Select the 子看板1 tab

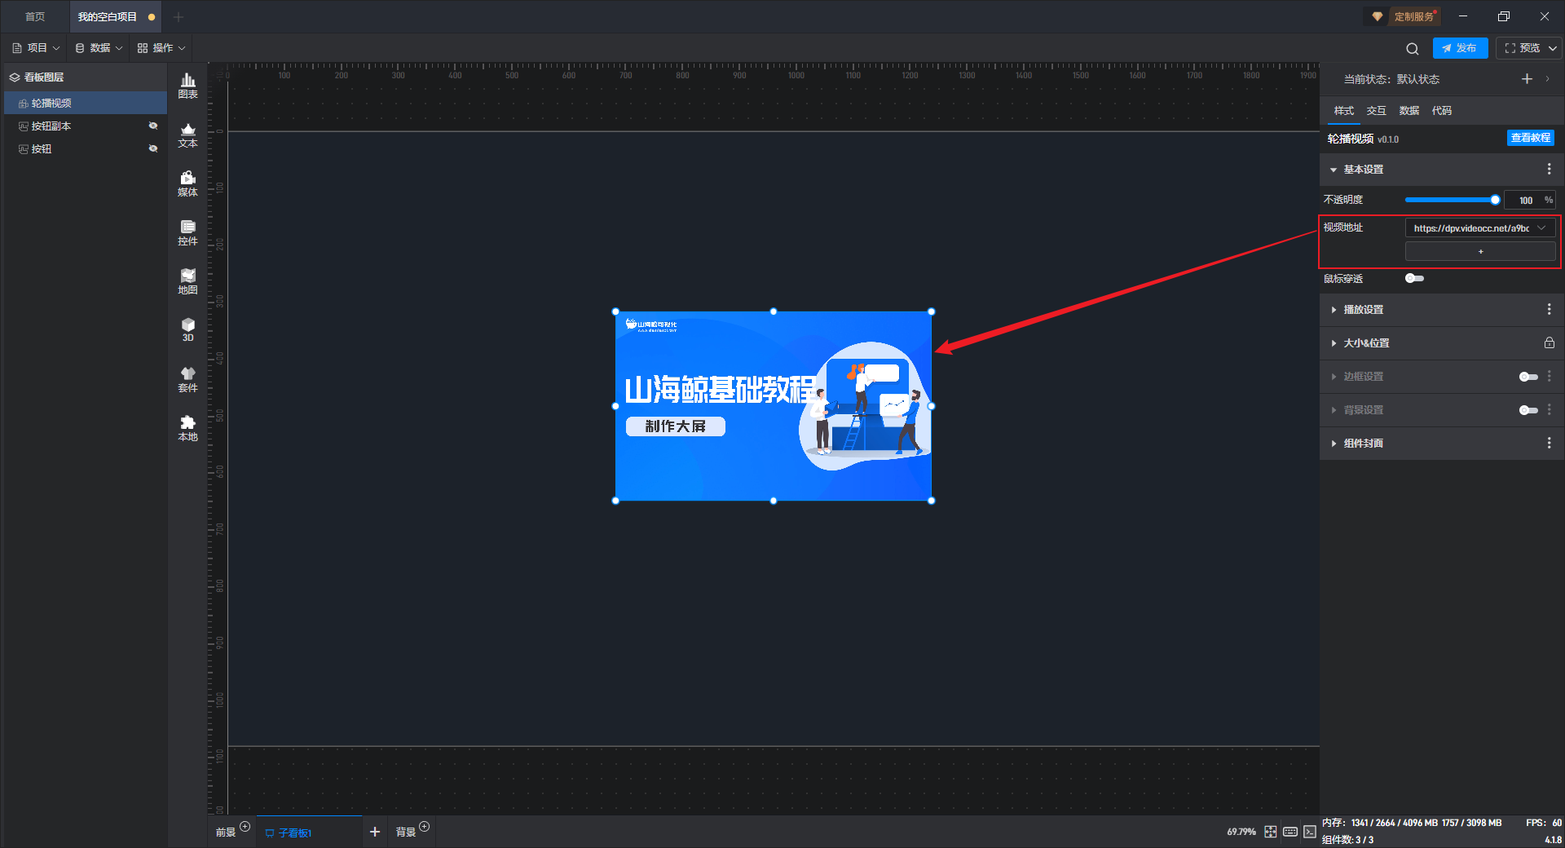[x=309, y=833]
